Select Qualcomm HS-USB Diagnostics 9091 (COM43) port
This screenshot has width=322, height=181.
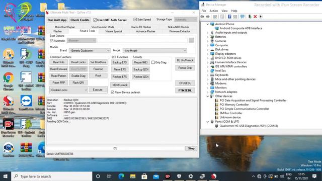249,126
